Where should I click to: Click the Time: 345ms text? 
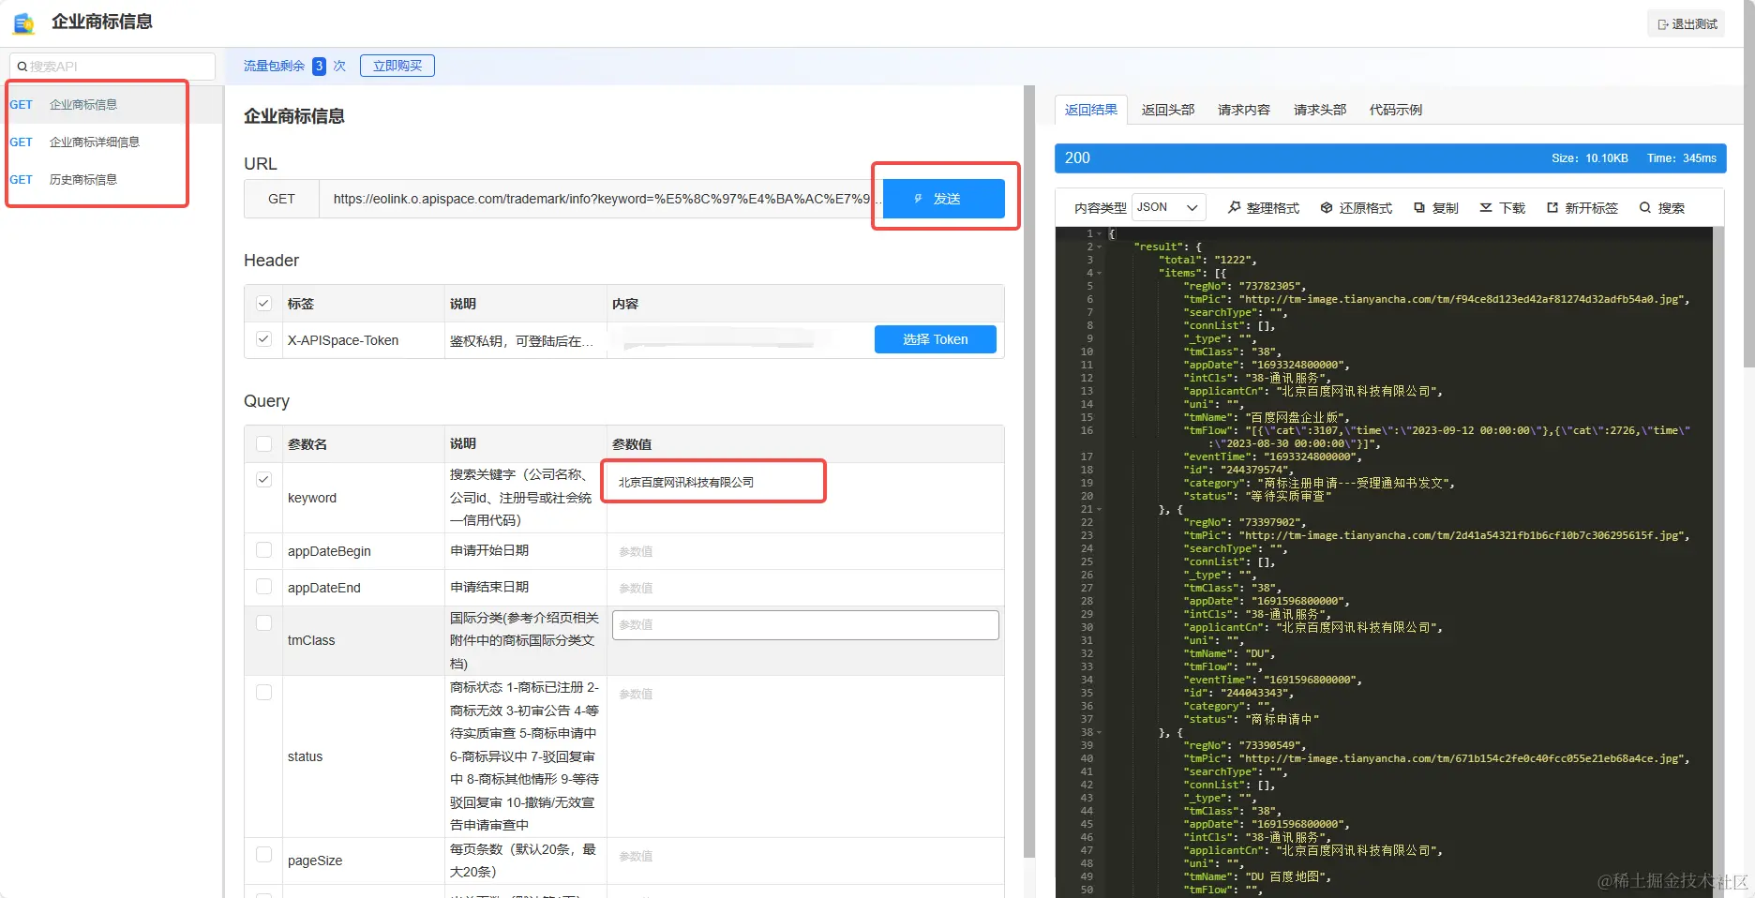[x=1682, y=158]
